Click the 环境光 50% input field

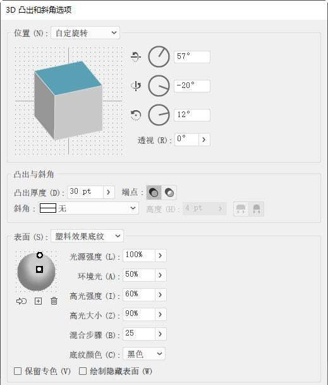coord(139,275)
